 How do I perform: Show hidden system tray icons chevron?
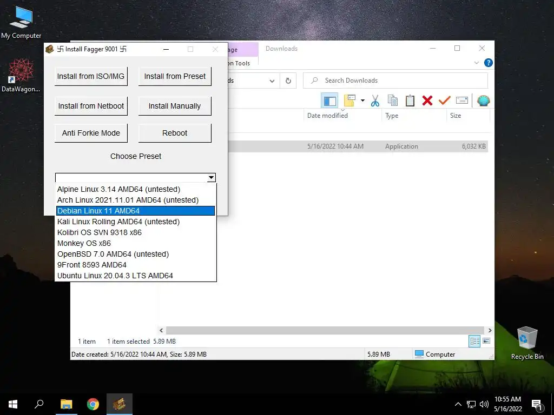pos(458,404)
